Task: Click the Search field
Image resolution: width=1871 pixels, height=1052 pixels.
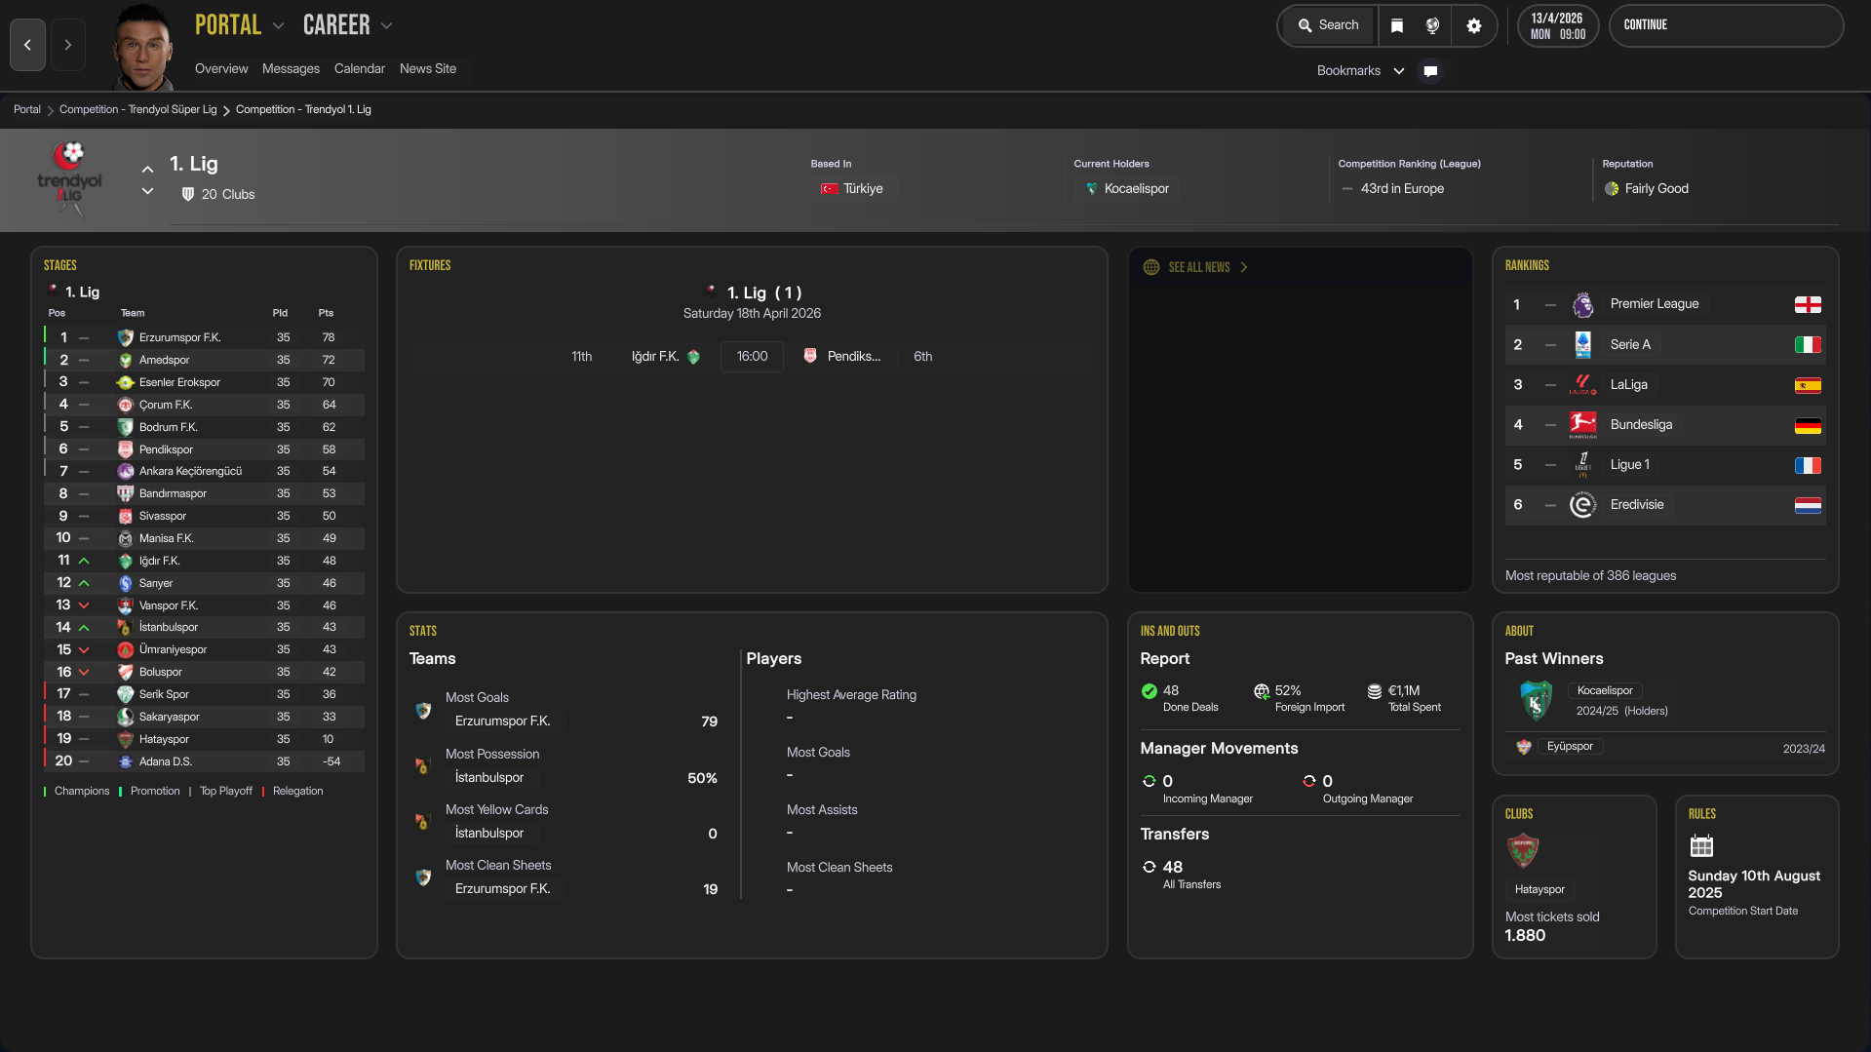Action: click(x=1328, y=25)
